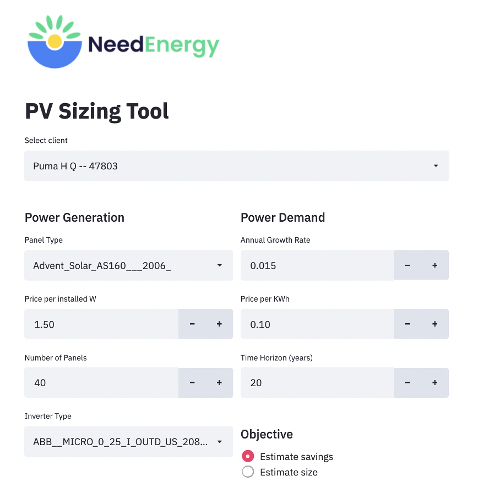Focus the Annual Growth Rate field showing 0.015
Viewport: 489px width, 481px height.
coord(317,265)
